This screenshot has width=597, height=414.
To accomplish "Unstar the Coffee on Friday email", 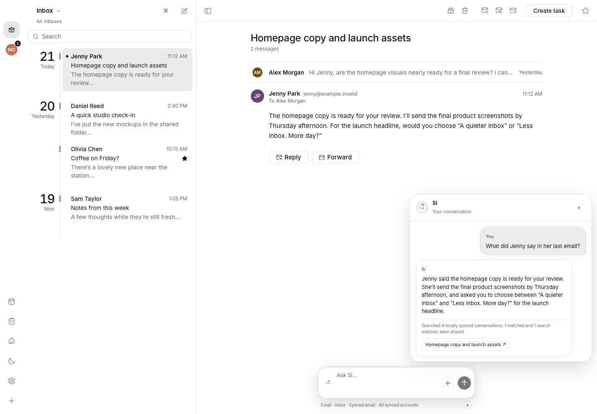I will [x=184, y=158].
